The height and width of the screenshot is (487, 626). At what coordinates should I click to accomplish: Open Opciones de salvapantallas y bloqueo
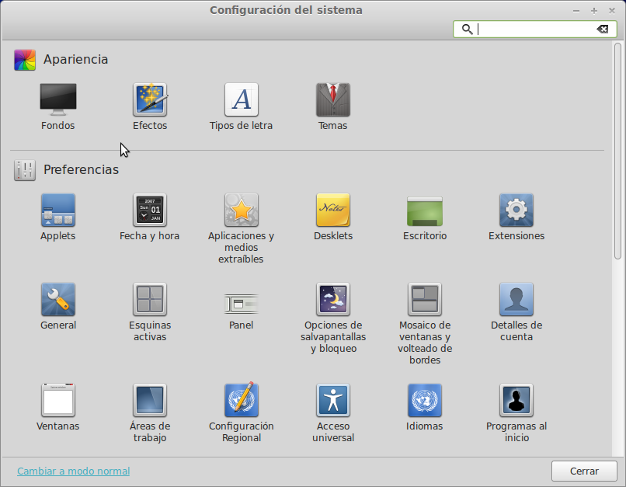tap(332, 300)
